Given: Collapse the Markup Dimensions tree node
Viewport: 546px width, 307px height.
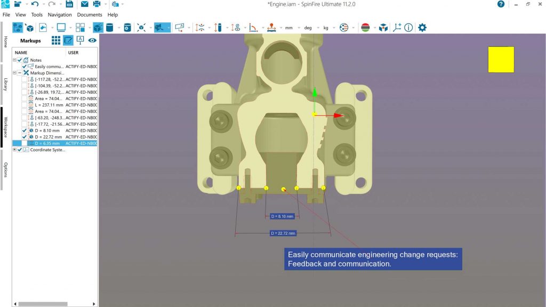Looking at the screenshot, I should (14, 72).
